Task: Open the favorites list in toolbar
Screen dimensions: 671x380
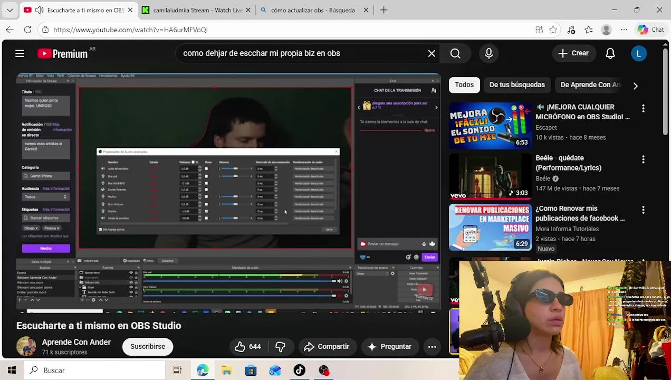Action: pos(589,30)
